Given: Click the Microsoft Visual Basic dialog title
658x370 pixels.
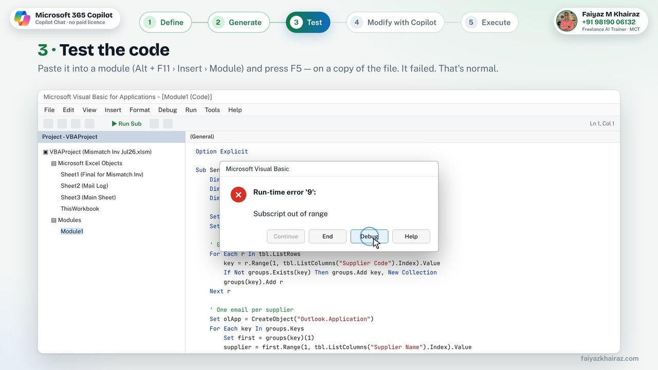Looking at the screenshot, I should [258, 169].
